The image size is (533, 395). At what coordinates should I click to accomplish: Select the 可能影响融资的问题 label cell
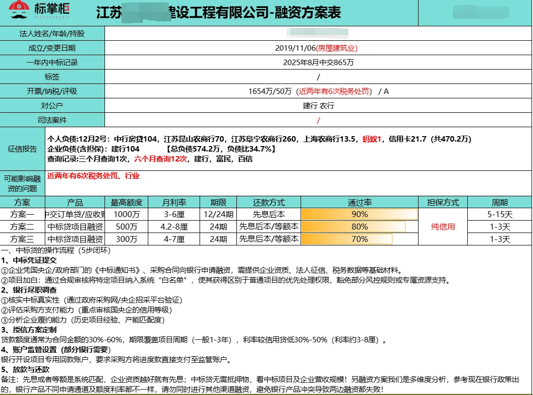coord(22,183)
